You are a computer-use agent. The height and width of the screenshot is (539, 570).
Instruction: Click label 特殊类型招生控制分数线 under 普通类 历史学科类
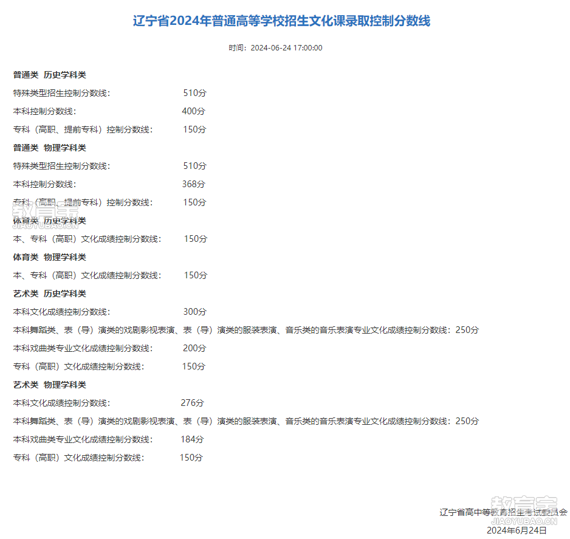[61, 93]
